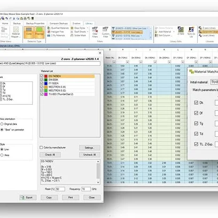The width and height of the screenshot is (218, 218).
Task: Open the Z-field tool
Action: point(181,31)
